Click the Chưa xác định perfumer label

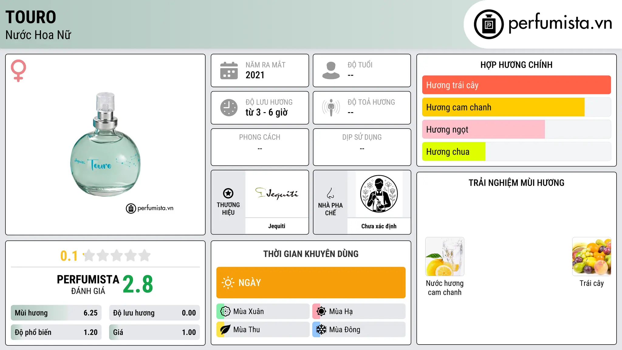point(379,226)
